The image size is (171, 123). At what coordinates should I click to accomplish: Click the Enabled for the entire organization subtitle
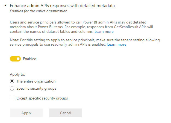39,11
